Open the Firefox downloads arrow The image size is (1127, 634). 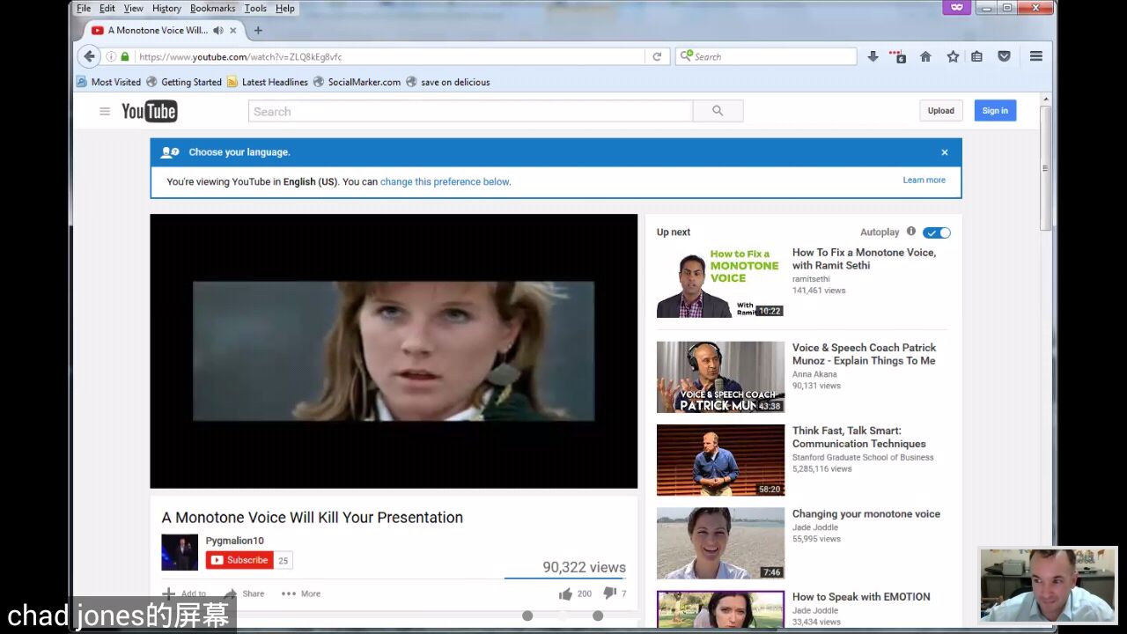tap(873, 56)
